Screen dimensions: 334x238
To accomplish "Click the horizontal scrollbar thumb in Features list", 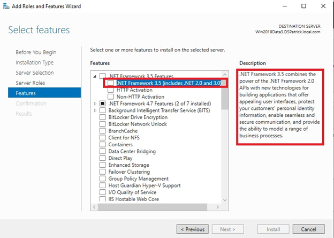I will pos(153,207).
